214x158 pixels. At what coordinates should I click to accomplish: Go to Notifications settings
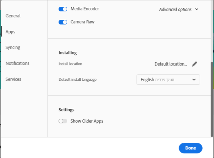[x=17, y=63]
